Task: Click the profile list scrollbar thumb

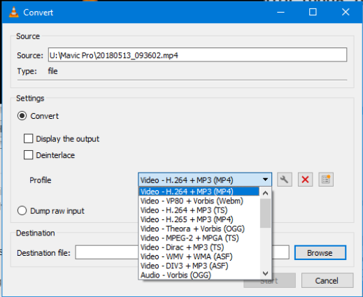Action: 265,213
